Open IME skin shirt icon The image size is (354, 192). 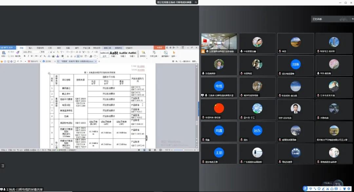pos(344,189)
